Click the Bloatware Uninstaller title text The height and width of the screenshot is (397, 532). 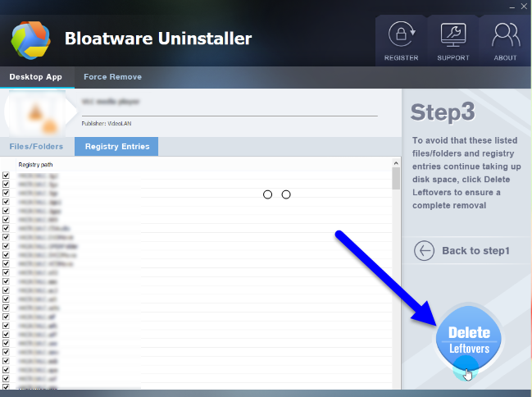click(158, 39)
